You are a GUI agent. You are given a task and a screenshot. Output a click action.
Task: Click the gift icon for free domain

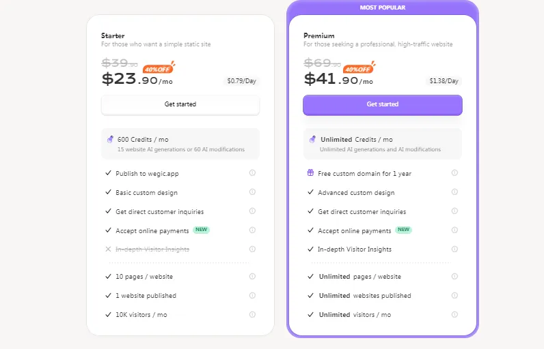(310, 173)
